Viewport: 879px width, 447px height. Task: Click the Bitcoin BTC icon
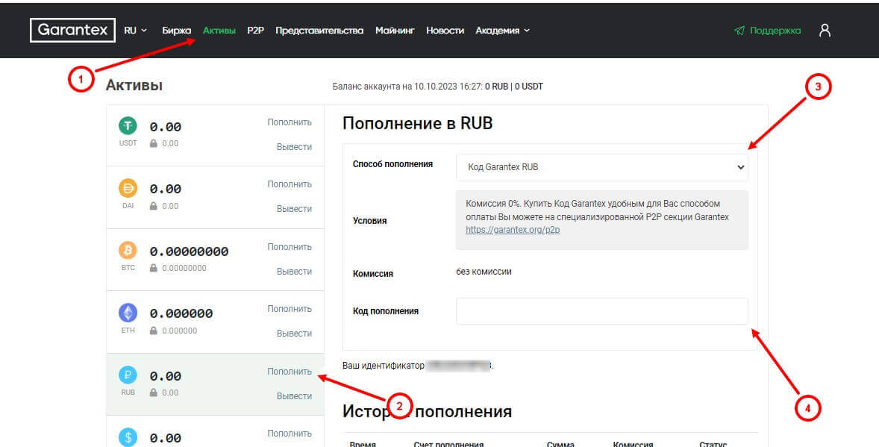pyautogui.click(x=128, y=251)
